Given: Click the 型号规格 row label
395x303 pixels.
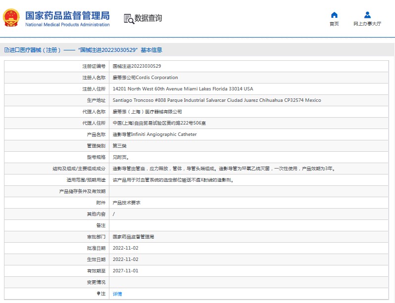Looking at the screenshot, I should click(96, 157).
